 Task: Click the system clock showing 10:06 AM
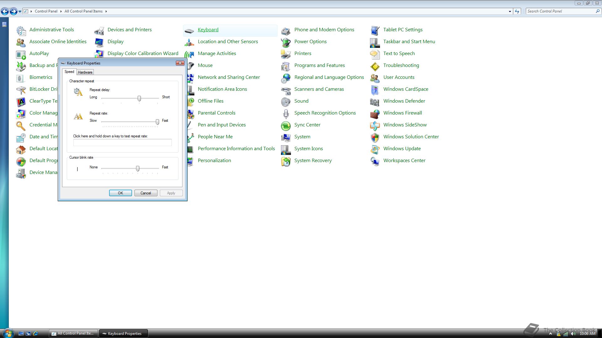pos(588,334)
